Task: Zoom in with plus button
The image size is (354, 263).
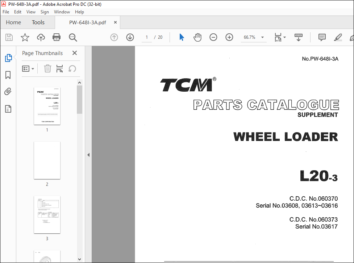Action: click(x=229, y=37)
